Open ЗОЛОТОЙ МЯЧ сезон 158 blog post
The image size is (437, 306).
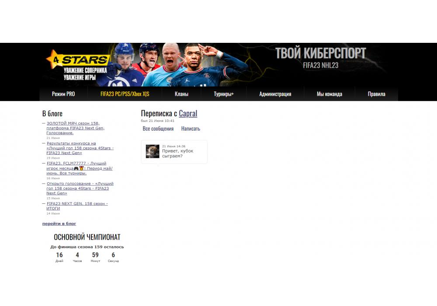[x=75, y=128]
